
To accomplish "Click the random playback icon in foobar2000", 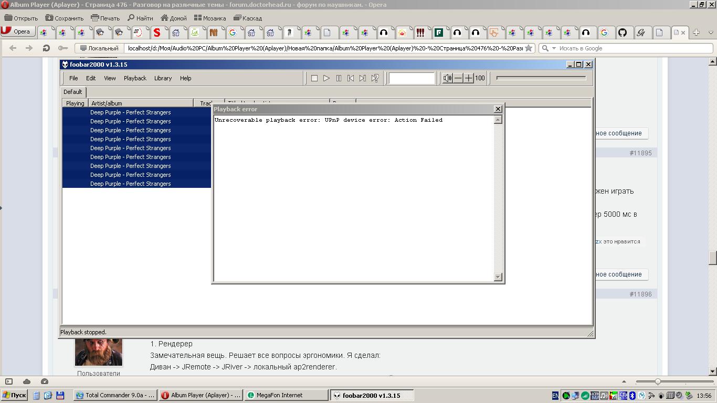I will 375,78.
